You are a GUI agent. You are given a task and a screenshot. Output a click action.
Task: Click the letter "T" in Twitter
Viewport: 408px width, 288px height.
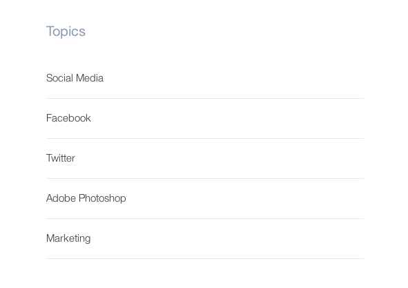pos(49,158)
